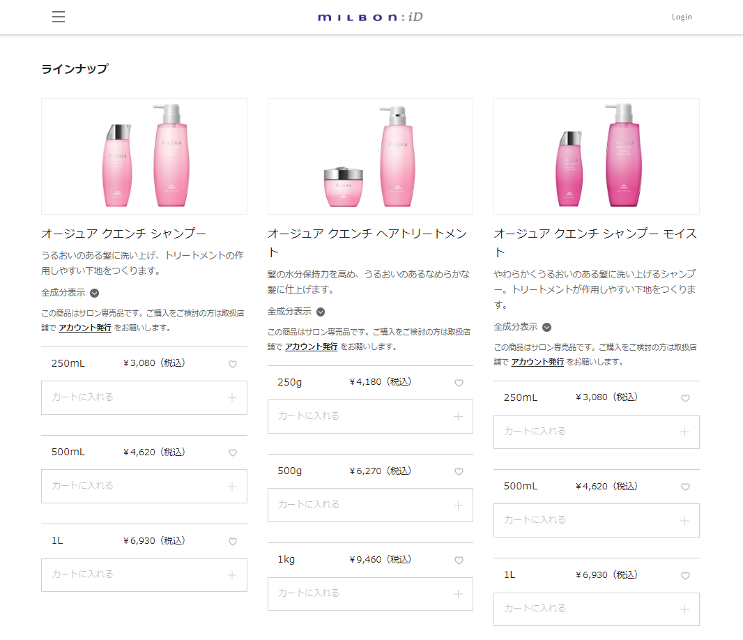Favorite the 500g Hair Treatment heart
Viewport: 743px width, 640px height.
[x=459, y=472]
